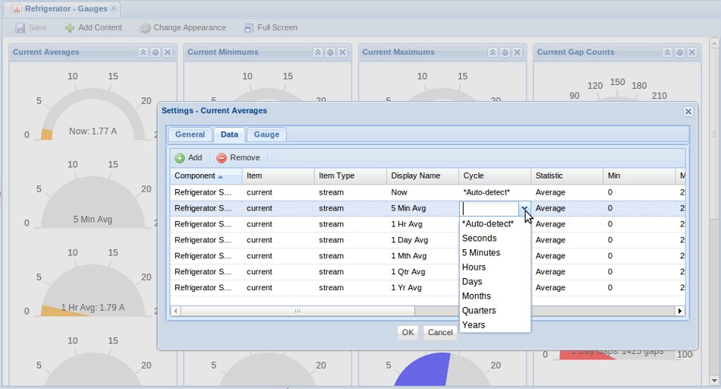Collapse the Current Maximums panel
Image resolution: width=721 pixels, height=389 pixels.
coord(492,52)
